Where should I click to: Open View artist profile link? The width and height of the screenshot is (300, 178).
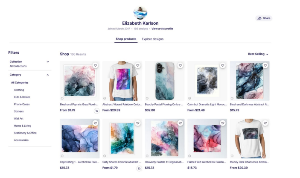[162, 29]
